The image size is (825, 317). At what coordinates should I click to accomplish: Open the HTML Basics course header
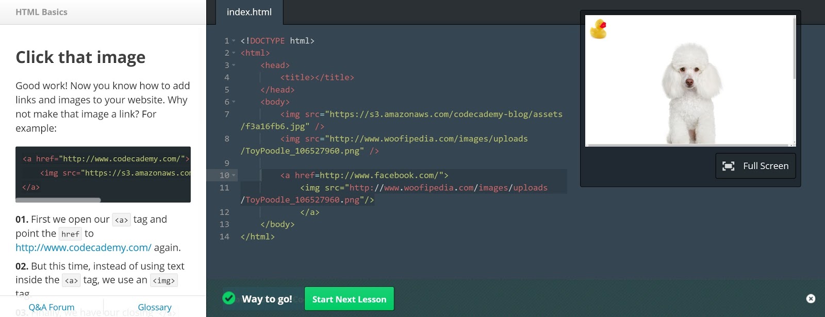pyautogui.click(x=41, y=12)
